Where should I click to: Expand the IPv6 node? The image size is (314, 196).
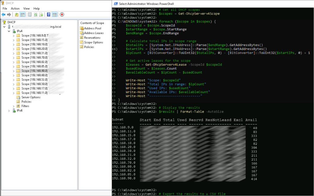(x=9, y=110)
